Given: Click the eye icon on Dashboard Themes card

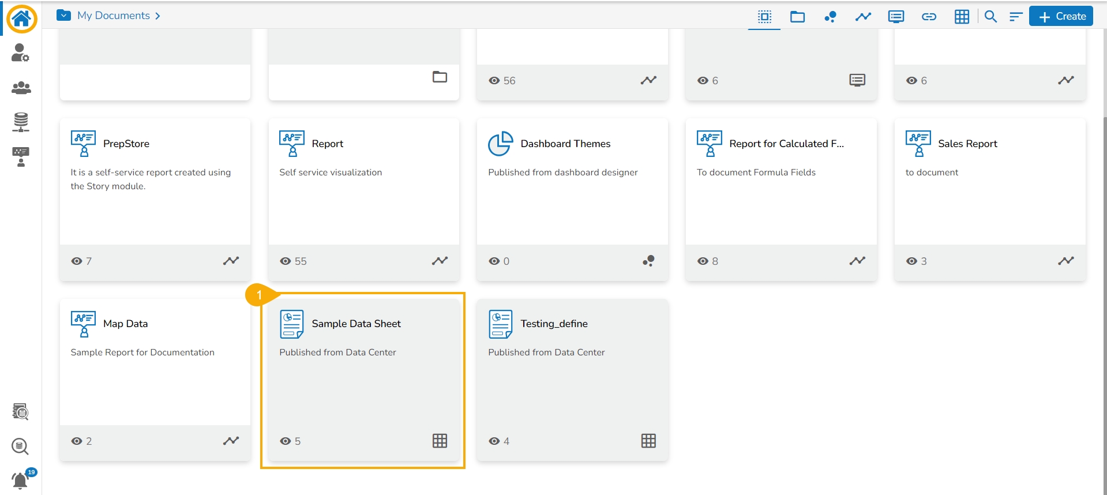Looking at the screenshot, I should point(494,261).
